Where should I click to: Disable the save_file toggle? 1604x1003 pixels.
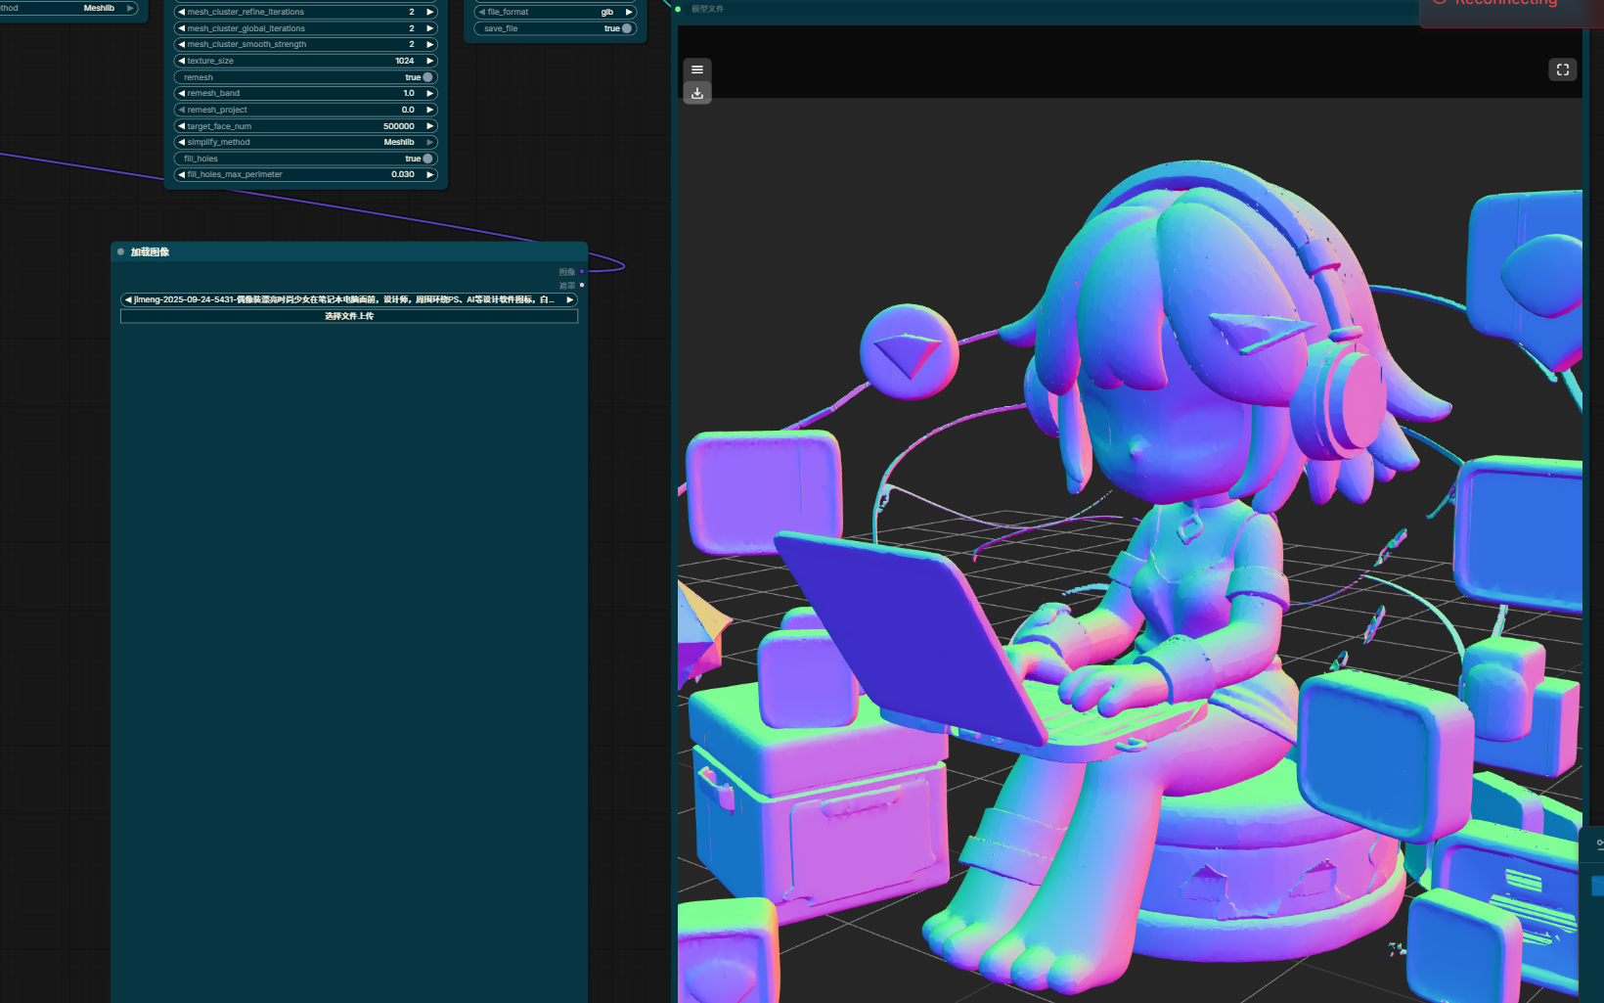coord(627,28)
